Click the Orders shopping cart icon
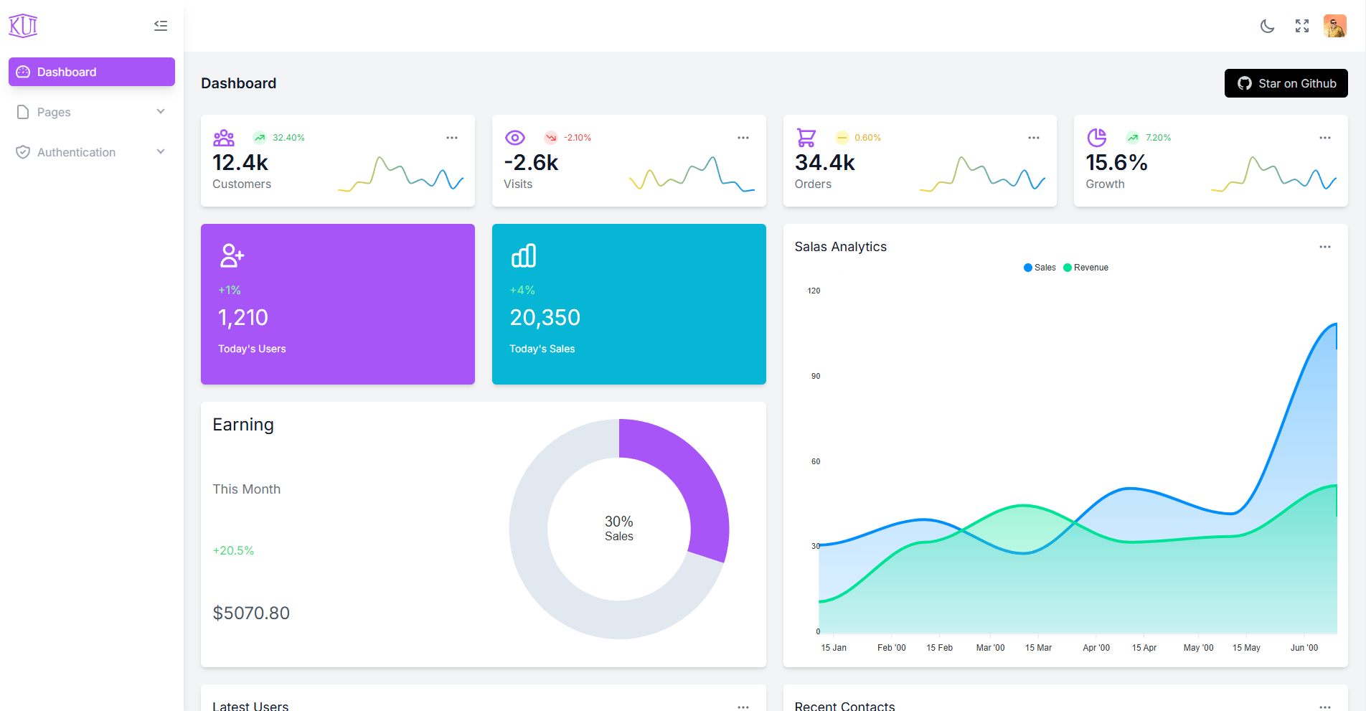Screen dimensions: 1366x711 pyautogui.click(x=806, y=137)
